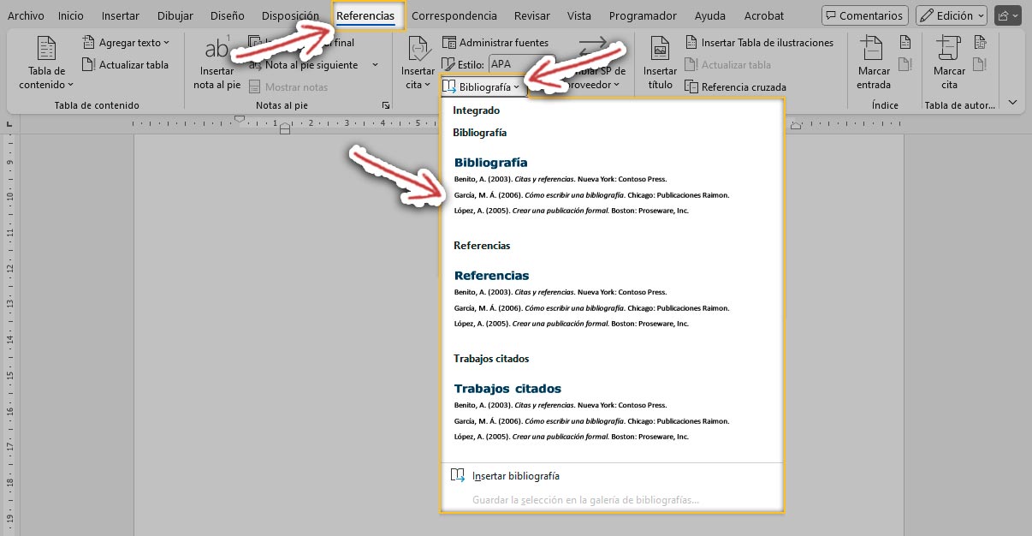Open the Notas al pie dialog launcher
1032x536 pixels.
tap(386, 105)
